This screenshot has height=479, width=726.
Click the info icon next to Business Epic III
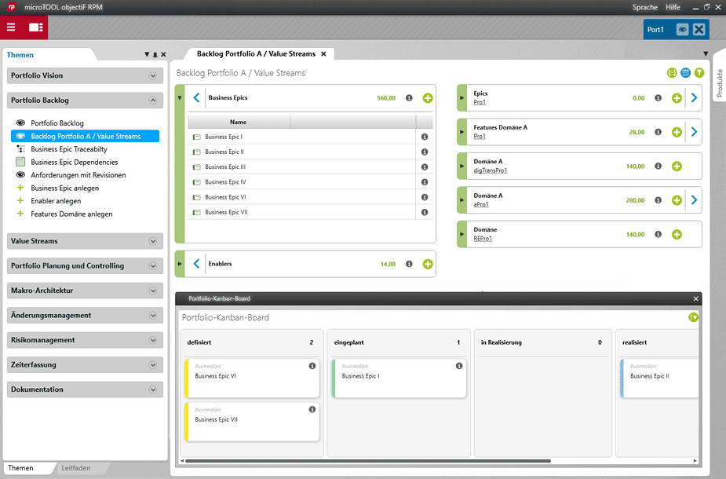point(425,167)
